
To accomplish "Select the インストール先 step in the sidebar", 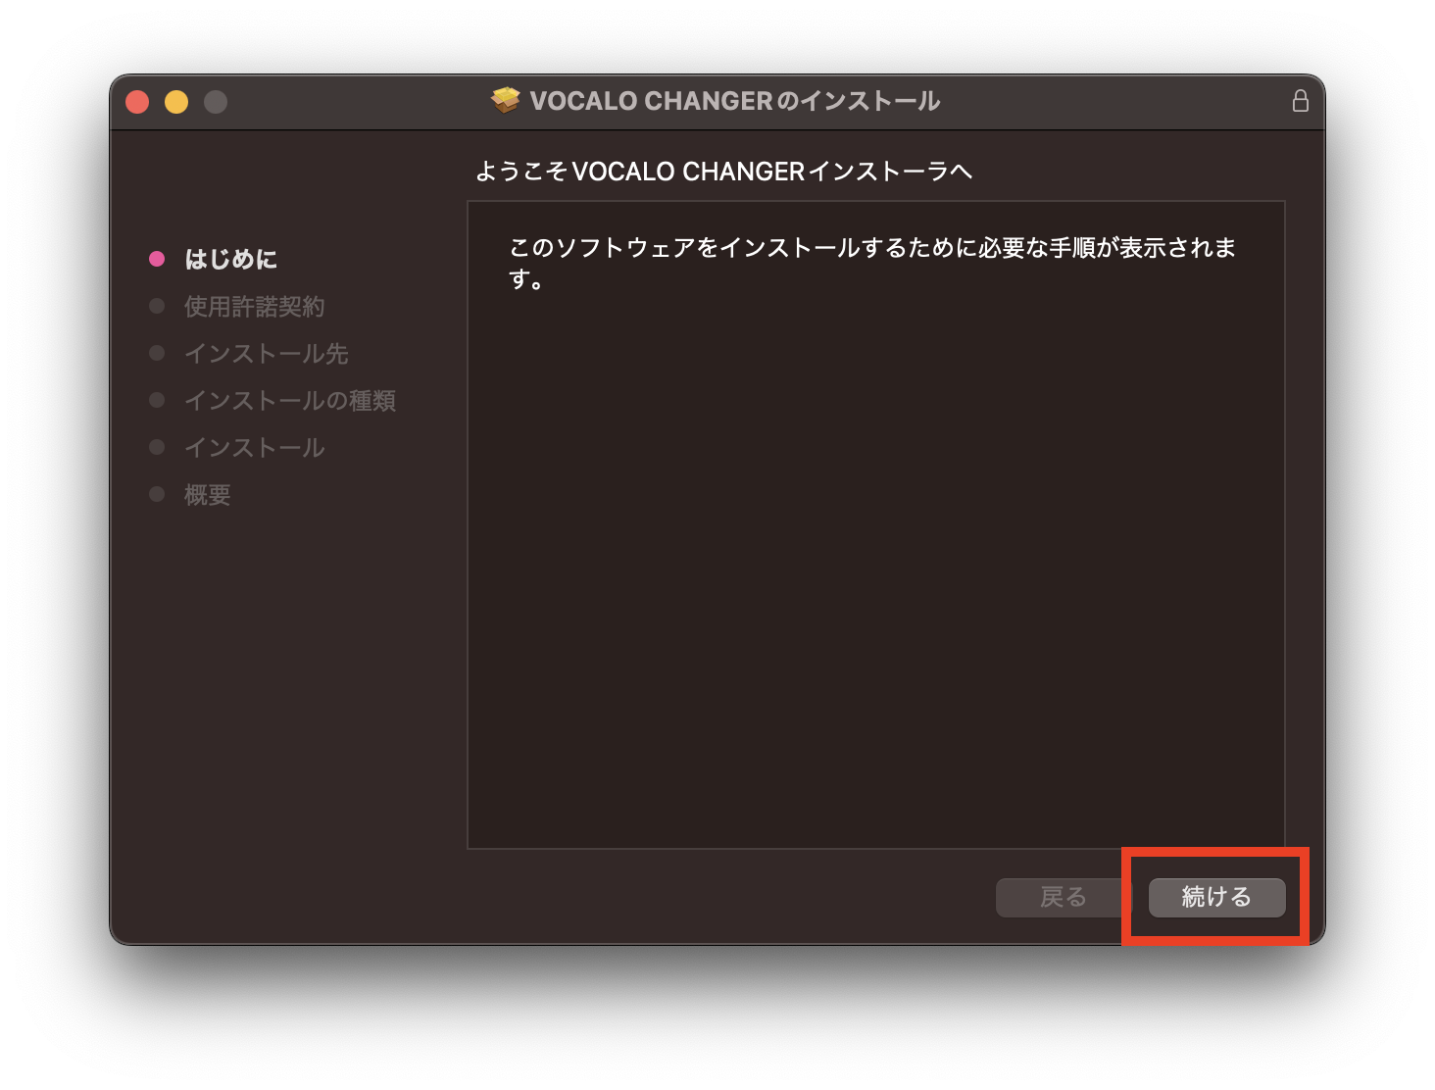I will [x=267, y=352].
